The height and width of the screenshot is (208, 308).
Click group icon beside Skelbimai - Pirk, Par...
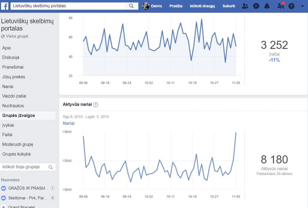coord(3,198)
